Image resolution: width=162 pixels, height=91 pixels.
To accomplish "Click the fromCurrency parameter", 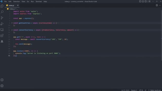I will tap(48, 30).
